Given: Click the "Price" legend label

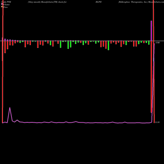Looking at the screenshot, I should pos(6,7).
